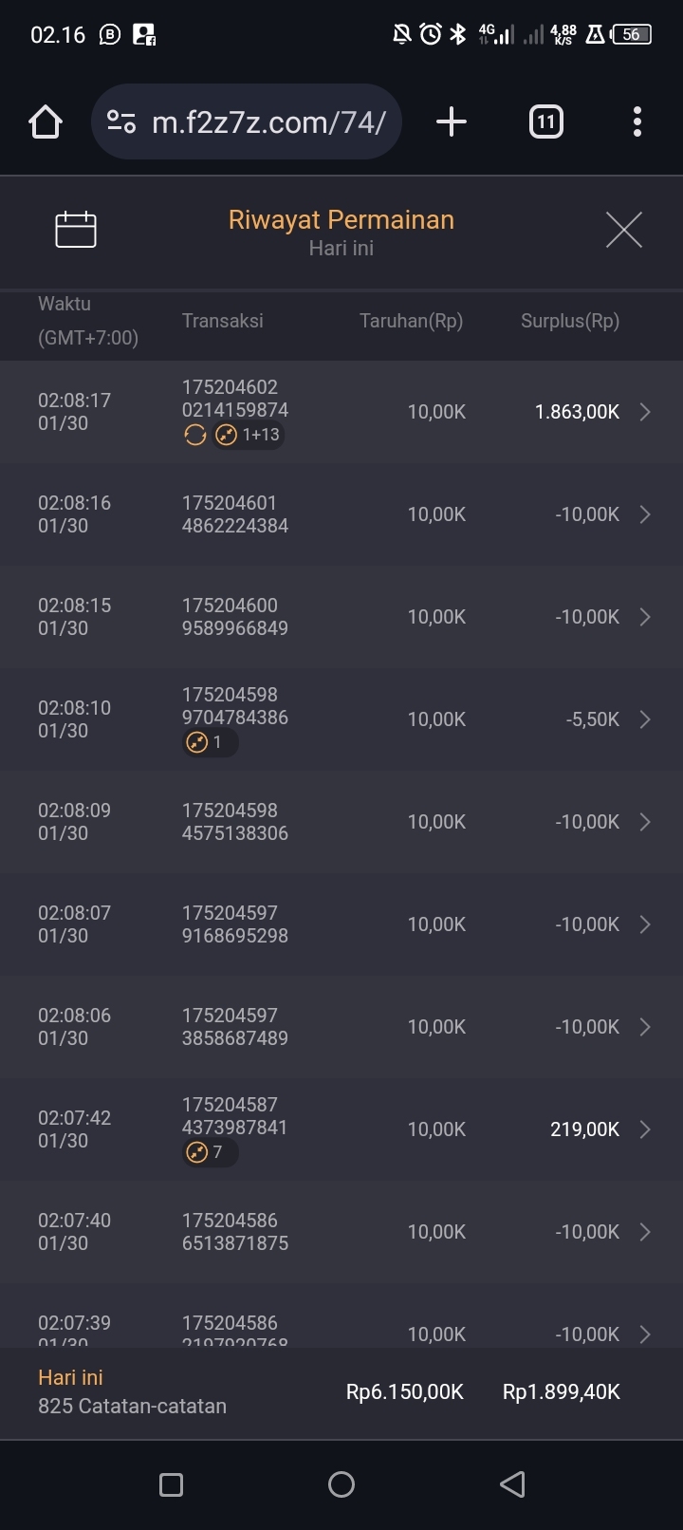Expand details of the 02:08:16 transaction

[645, 514]
